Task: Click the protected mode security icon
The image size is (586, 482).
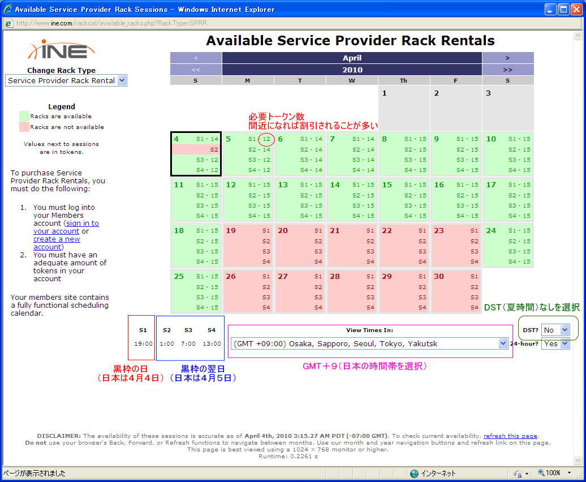Action: [518, 474]
